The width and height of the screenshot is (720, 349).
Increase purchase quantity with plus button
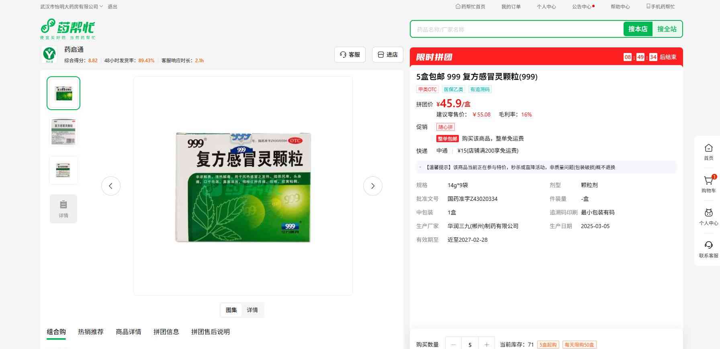coord(487,345)
